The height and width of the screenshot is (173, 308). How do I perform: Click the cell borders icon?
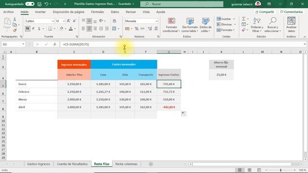pyautogui.click(x=50, y=29)
